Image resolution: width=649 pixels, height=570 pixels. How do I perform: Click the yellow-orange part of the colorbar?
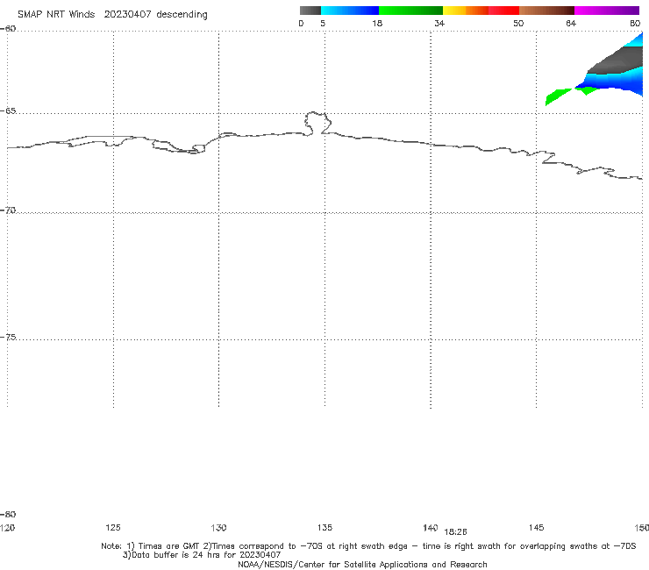click(x=465, y=11)
